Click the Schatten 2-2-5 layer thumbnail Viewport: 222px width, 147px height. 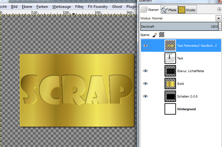(171, 96)
